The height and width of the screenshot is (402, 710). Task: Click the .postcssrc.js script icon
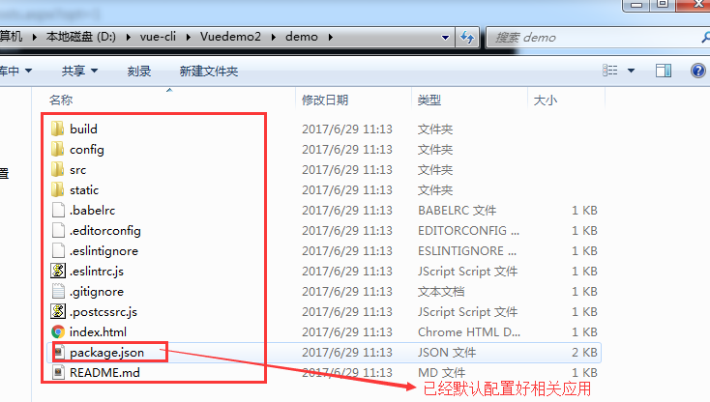[x=58, y=311]
